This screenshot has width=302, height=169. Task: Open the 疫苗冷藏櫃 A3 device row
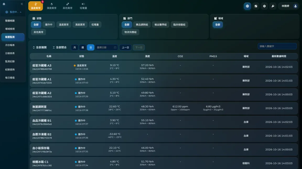164,67
